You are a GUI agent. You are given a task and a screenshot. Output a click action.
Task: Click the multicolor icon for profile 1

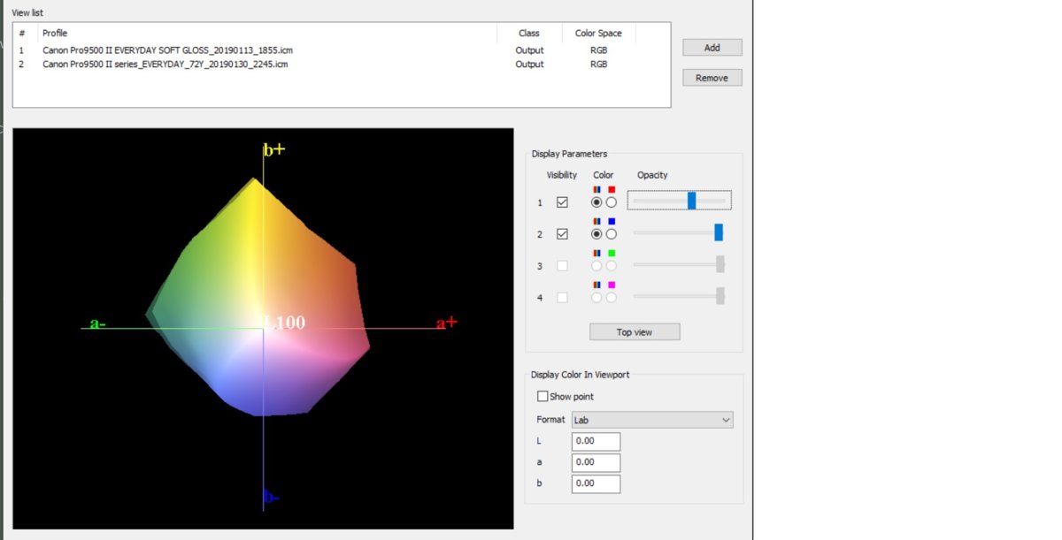coord(596,189)
